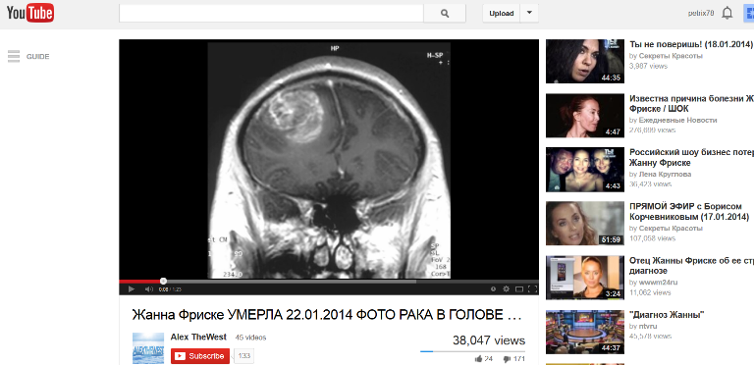This screenshot has height=365, width=754.
Task: Like the video with thumbs up
Action: click(x=478, y=359)
